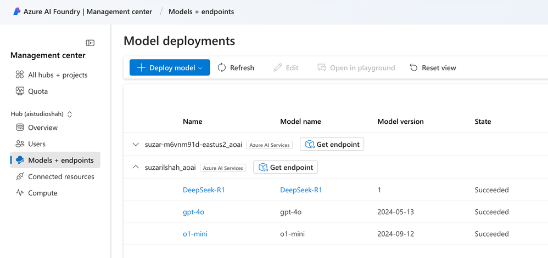Collapse the suzarilshah_aoai group
Image resolution: width=548 pixels, height=258 pixels.
click(x=136, y=167)
